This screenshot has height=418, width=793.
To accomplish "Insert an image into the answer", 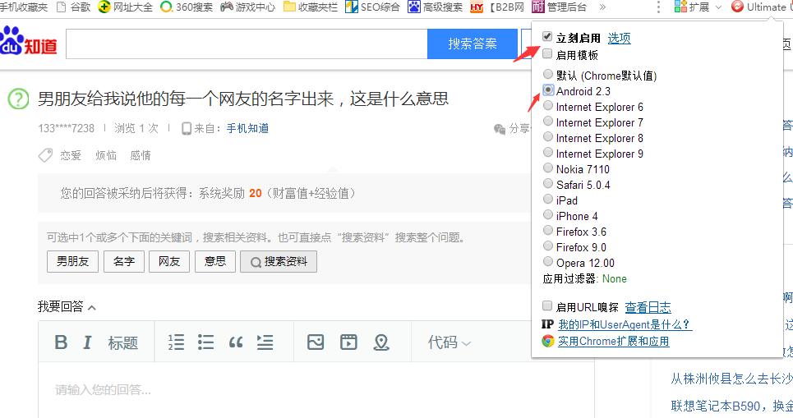I will tap(316, 342).
